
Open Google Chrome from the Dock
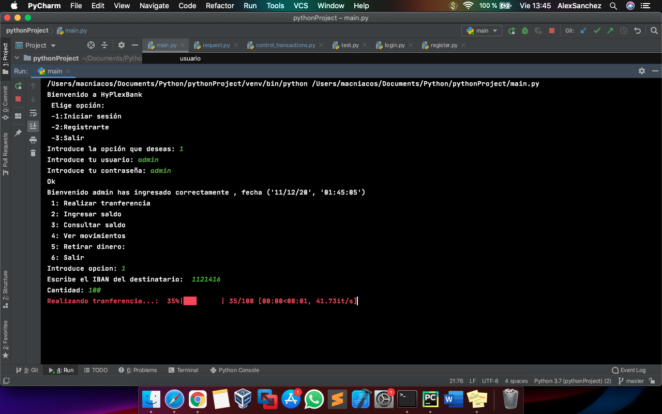[198, 399]
